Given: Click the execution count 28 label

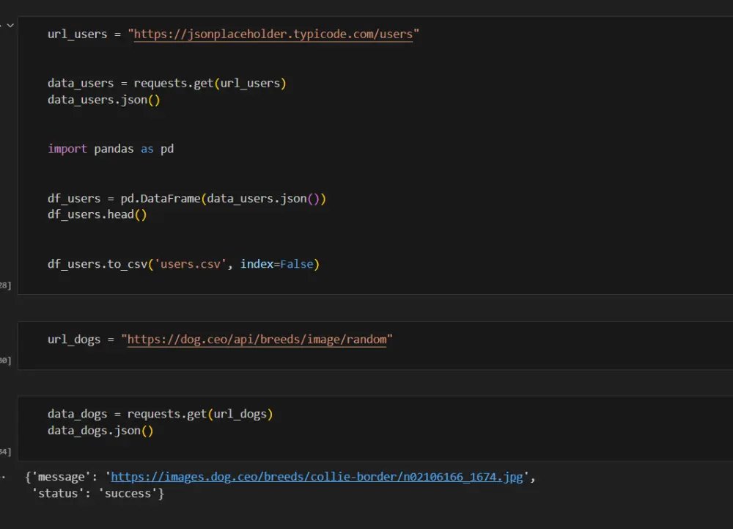Looking at the screenshot, I should tap(5, 285).
